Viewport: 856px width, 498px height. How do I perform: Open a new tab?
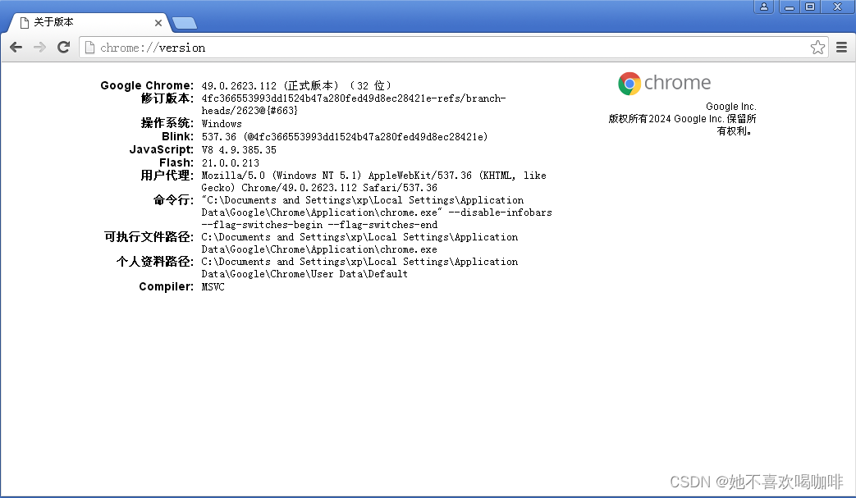pos(185,23)
